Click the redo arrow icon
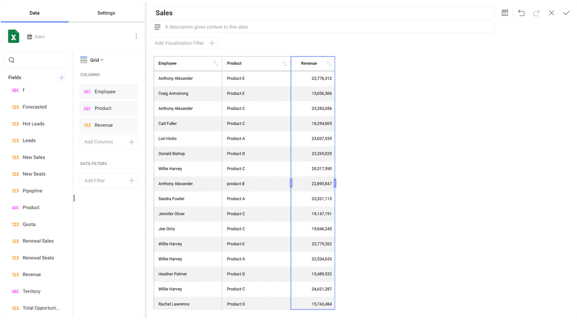The width and height of the screenshot is (577, 321). point(536,13)
